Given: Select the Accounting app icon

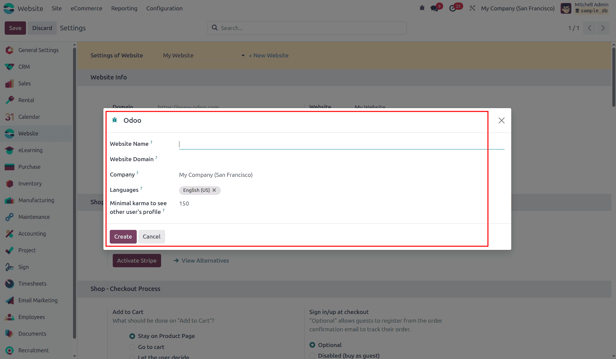Looking at the screenshot, I should tap(9, 234).
